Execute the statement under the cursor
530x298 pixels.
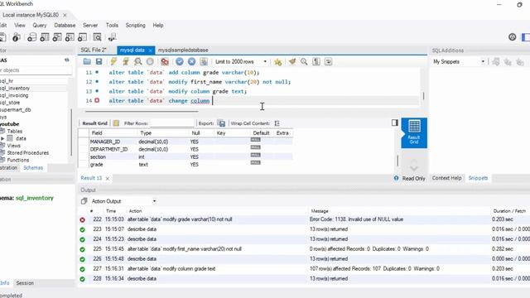click(126, 61)
